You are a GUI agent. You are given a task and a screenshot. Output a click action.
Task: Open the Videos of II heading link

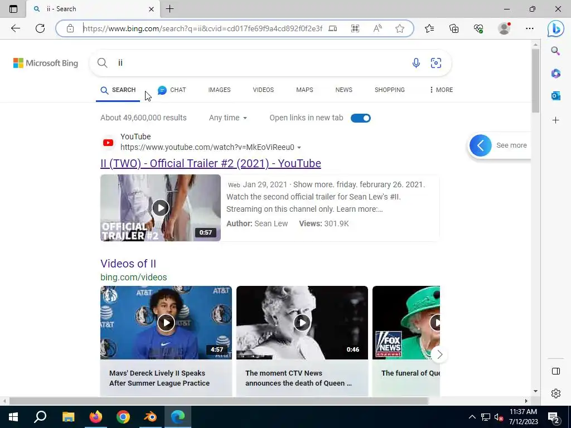(128, 264)
